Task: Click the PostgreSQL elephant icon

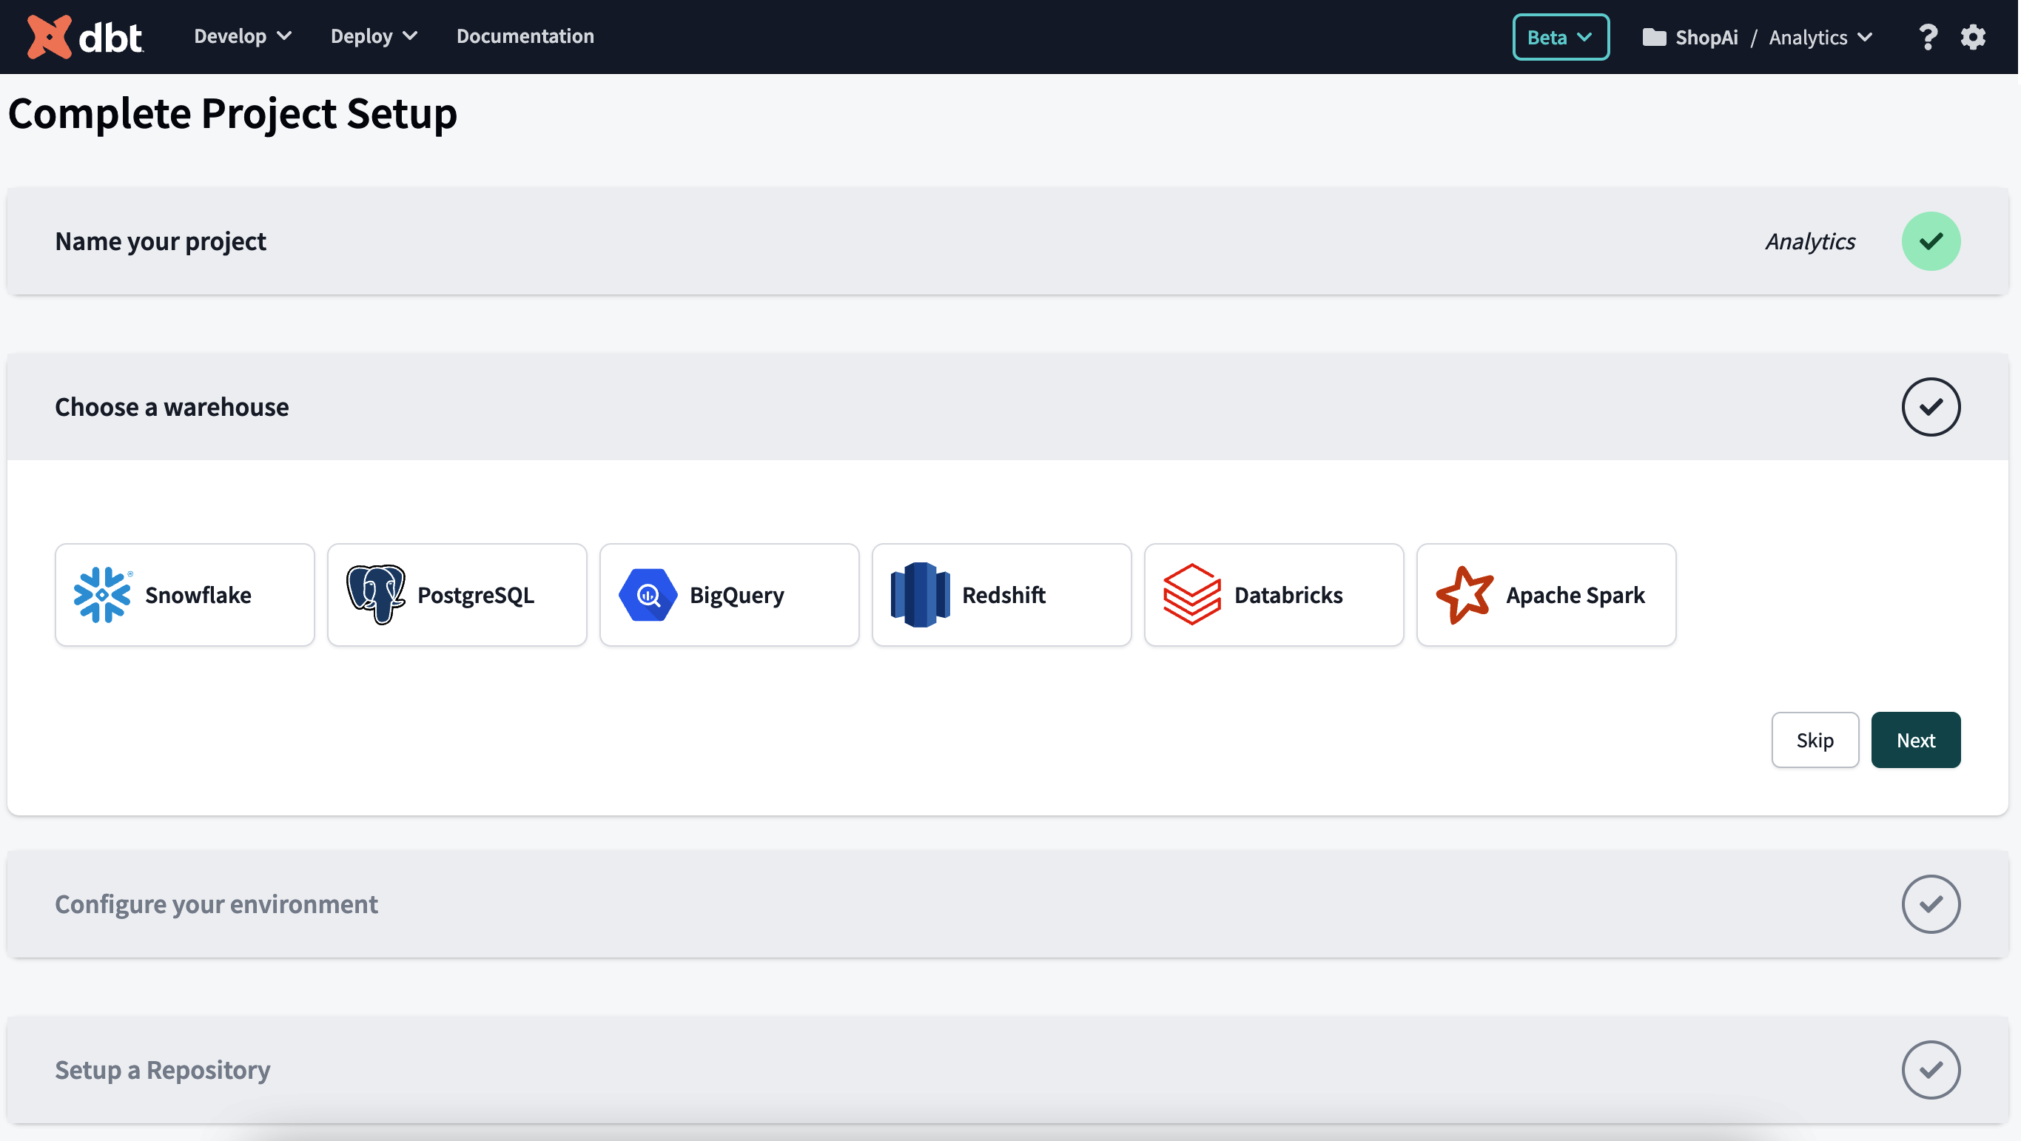Action: [376, 595]
